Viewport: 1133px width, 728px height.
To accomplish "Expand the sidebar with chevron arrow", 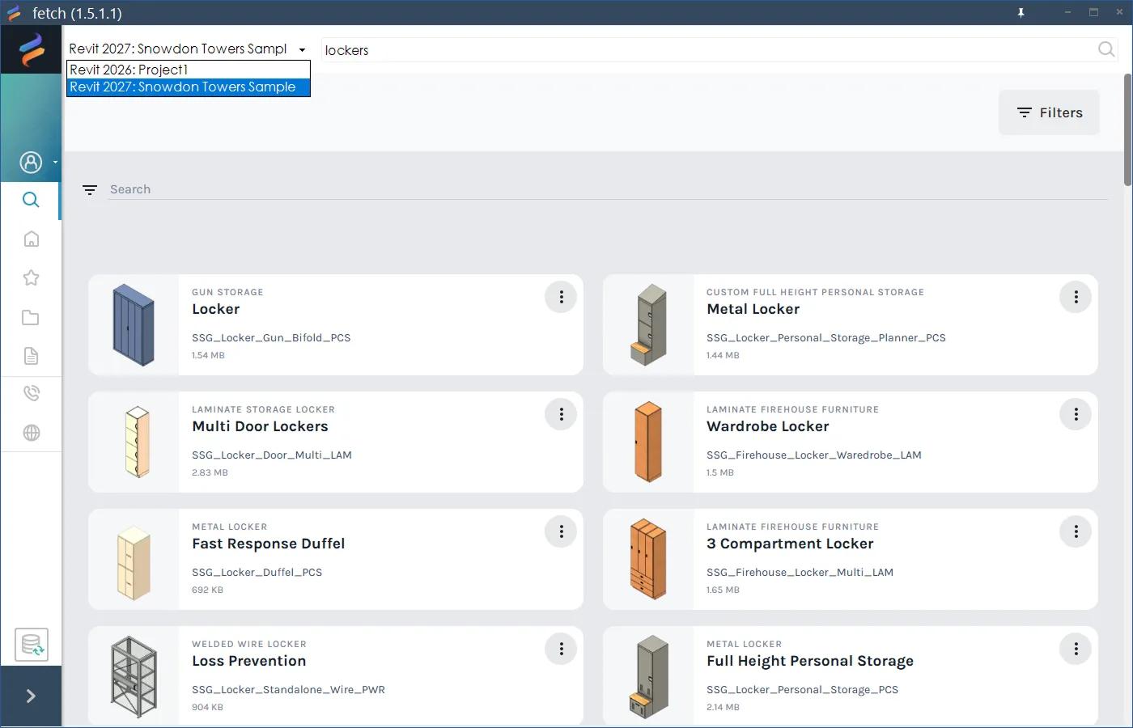I will point(31,696).
